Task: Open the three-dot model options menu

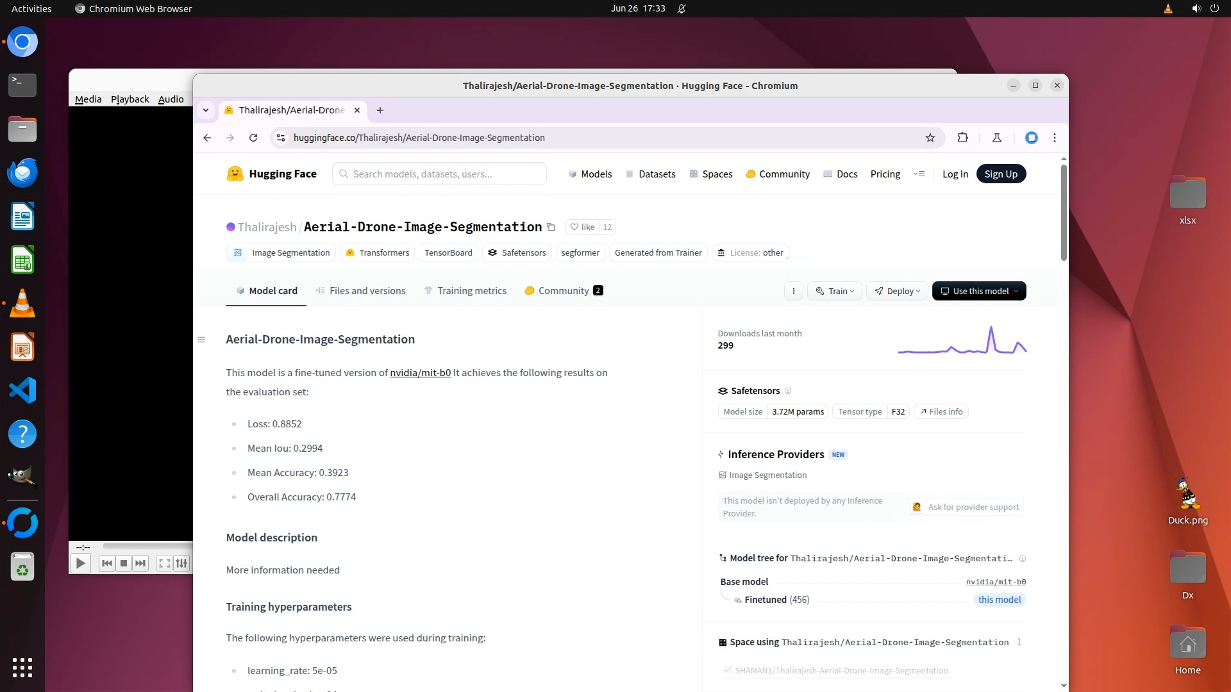Action: click(x=794, y=291)
